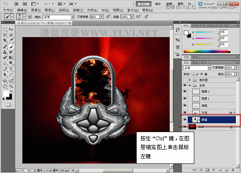241x173 pixels.
Task: Swap foreground and background colors
Action: pyautogui.click(x=11, y=92)
